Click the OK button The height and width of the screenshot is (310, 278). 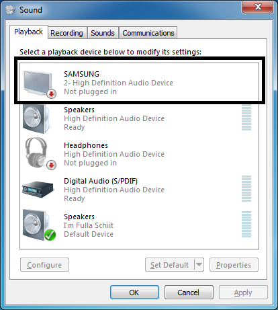click(x=134, y=293)
